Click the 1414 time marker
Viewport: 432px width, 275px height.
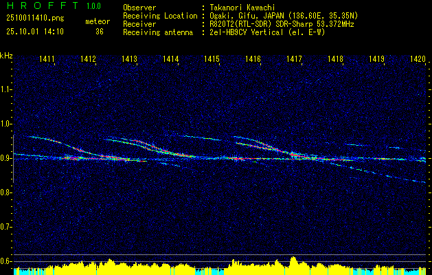point(170,58)
